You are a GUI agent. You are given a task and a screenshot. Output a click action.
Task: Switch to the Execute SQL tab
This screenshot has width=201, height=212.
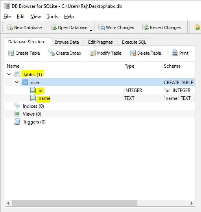point(134,42)
